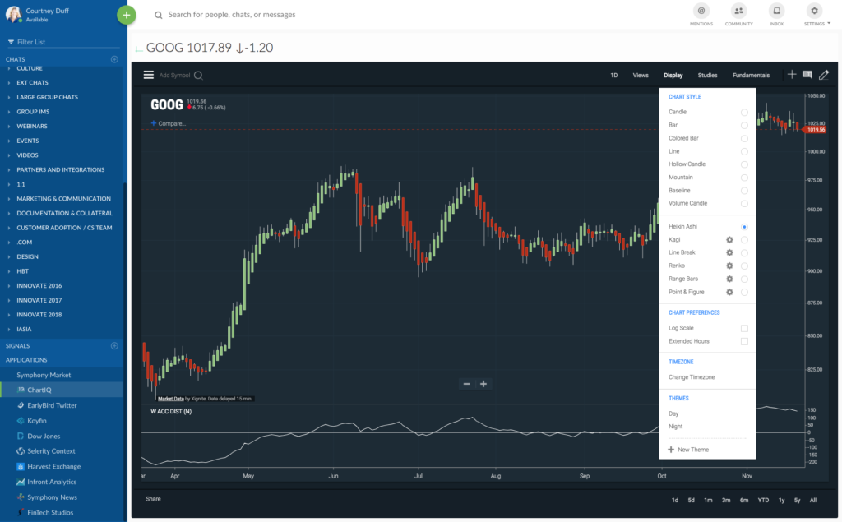
Task: Open Kagi settings gear
Action: click(729, 240)
